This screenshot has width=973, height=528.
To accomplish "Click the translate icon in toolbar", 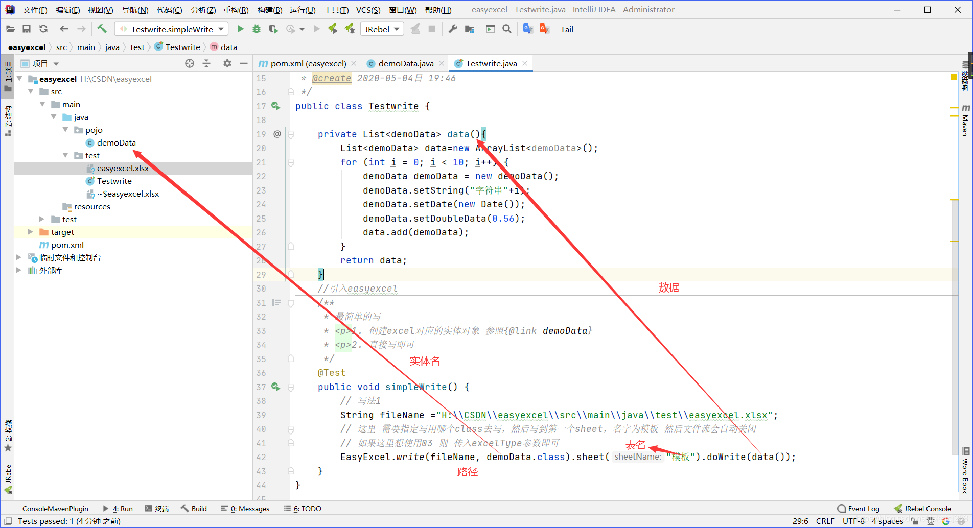I will [x=528, y=29].
